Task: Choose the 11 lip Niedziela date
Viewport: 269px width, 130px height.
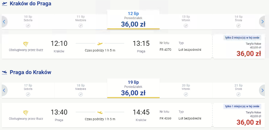Action: click(x=80, y=22)
